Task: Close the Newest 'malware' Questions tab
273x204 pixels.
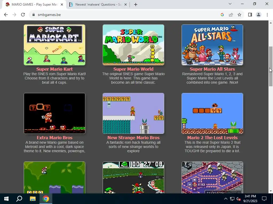Action: [125, 5]
